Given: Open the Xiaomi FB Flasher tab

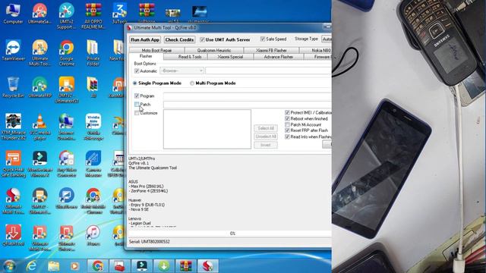Looking at the screenshot, I should coord(271,50).
